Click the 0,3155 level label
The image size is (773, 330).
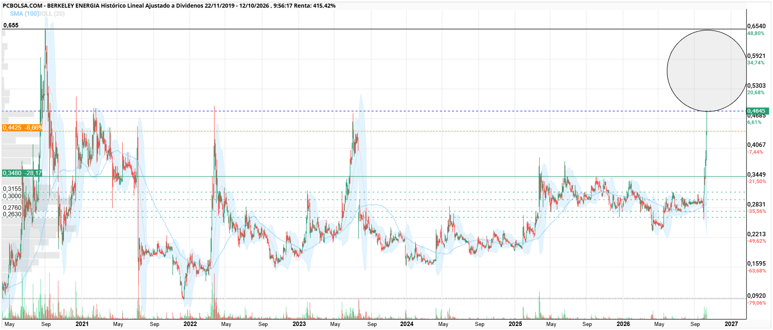(12, 189)
